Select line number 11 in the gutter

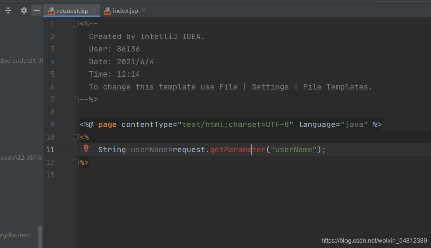pos(50,150)
